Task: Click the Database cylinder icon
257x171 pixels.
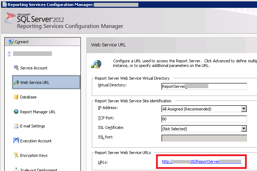Action: 16,97
